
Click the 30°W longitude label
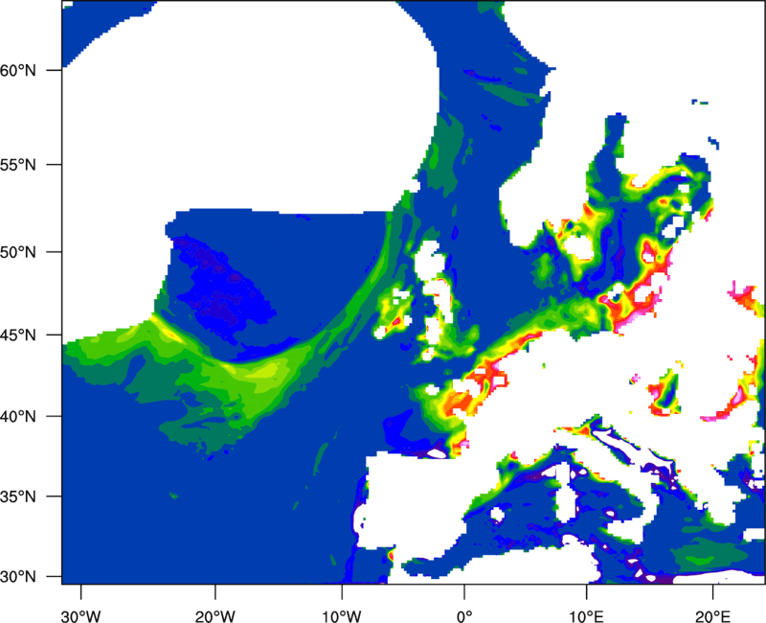pyautogui.click(x=81, y=616)
